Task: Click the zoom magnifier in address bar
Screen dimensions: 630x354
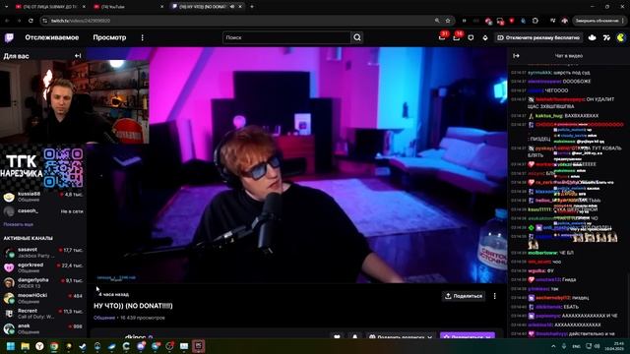Action: pyautogui.click(x=437, y=21)
